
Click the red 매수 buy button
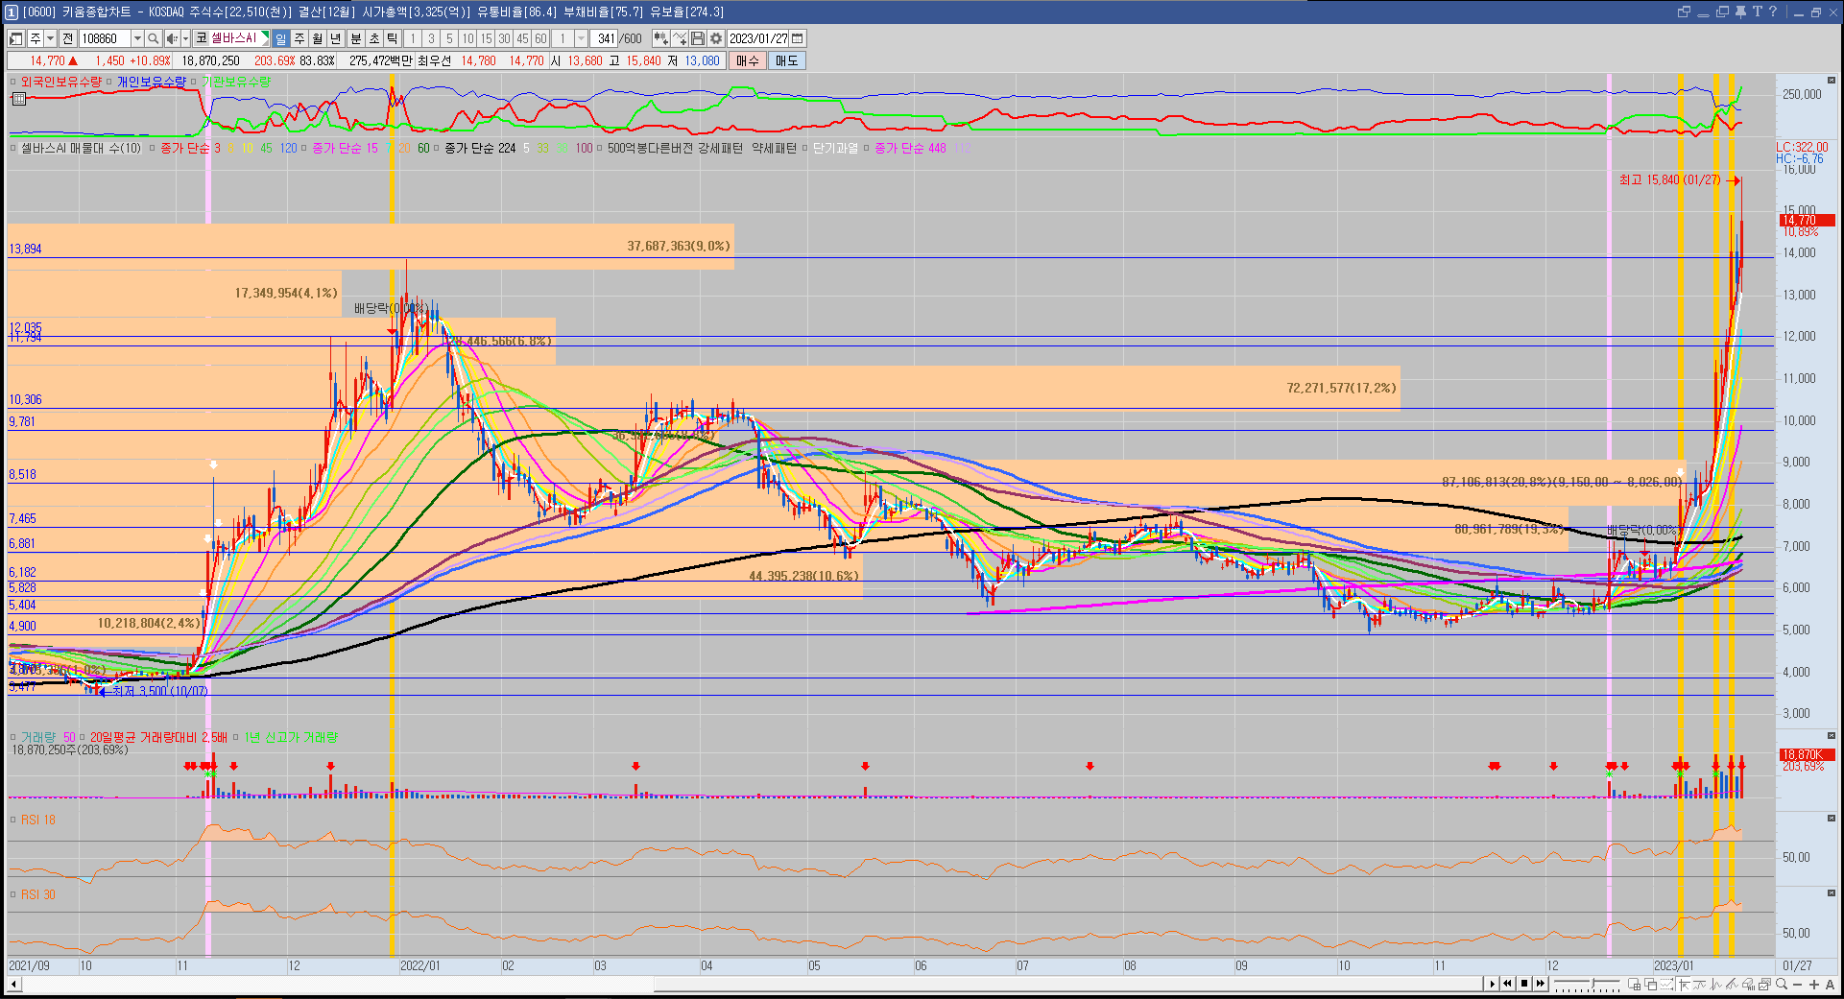pos(748,60)
